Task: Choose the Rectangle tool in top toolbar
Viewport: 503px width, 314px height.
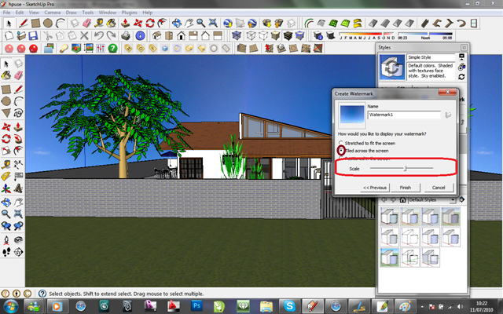Action: (x=35, y=24)
